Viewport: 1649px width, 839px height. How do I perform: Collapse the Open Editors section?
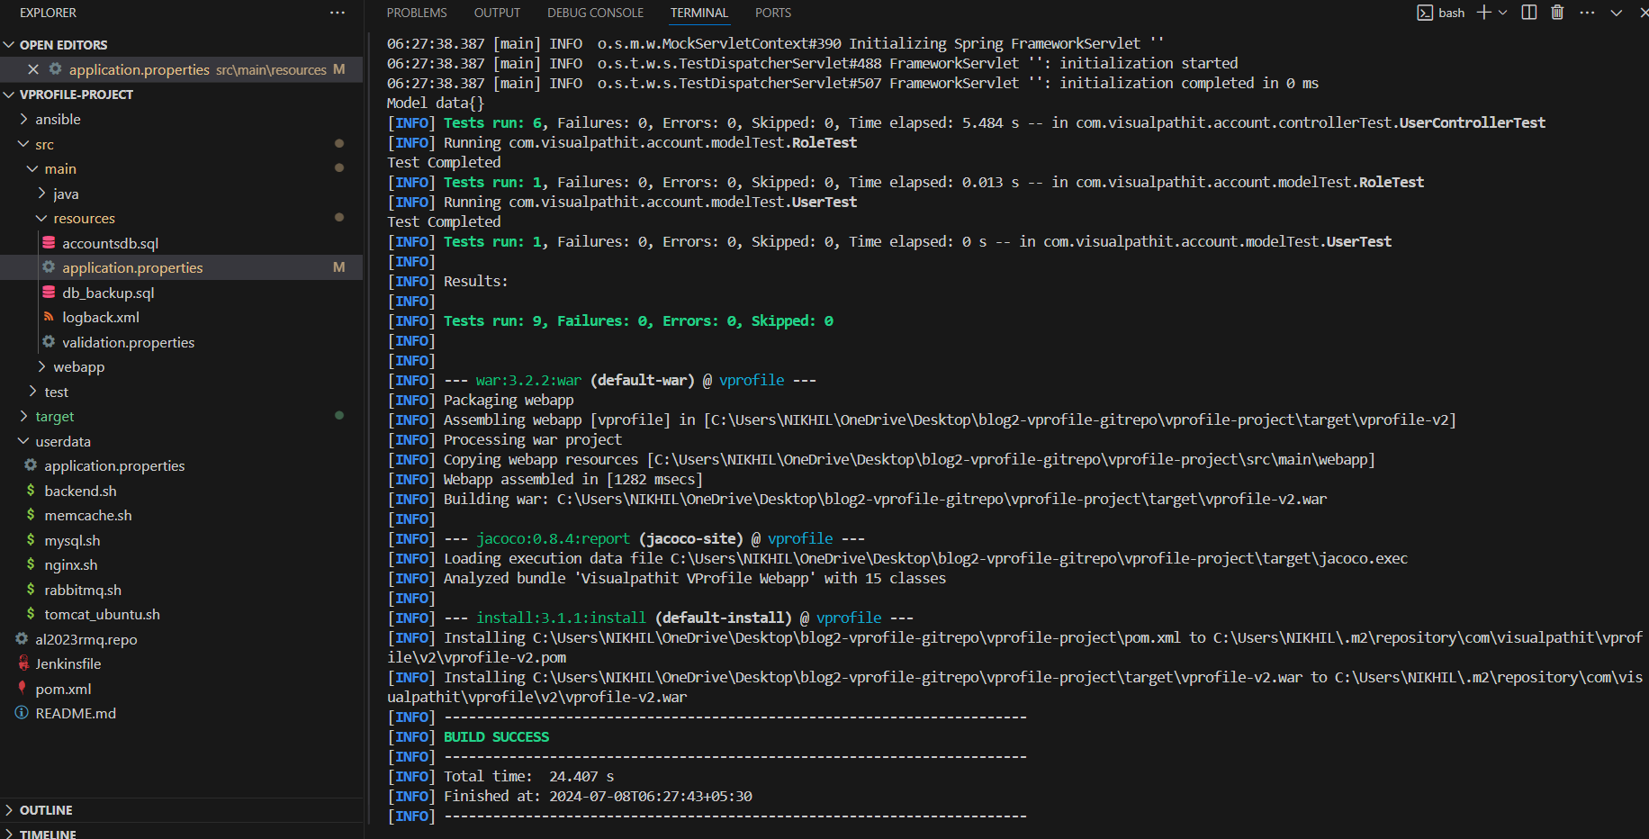(x=9, y=45)
